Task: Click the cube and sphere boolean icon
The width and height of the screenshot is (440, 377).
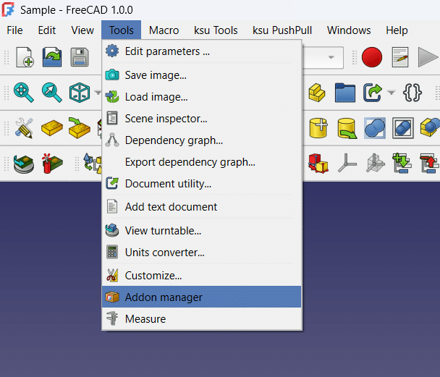Action: coord(430,128)
